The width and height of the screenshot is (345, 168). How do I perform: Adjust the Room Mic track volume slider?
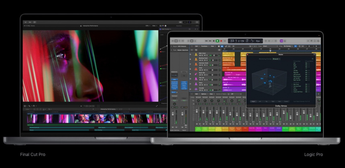point(213,75)
